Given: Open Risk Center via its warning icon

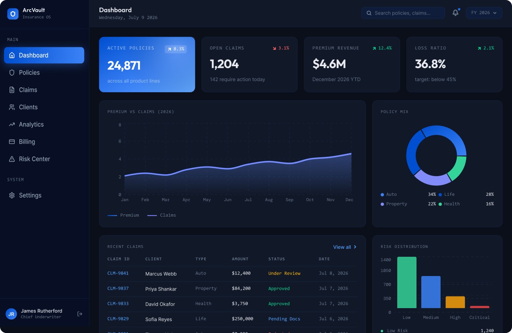Looking at the screenshot, I should 12,159.
